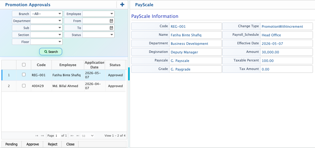Click the Head Office payroll schedule value

click(271, 35)
